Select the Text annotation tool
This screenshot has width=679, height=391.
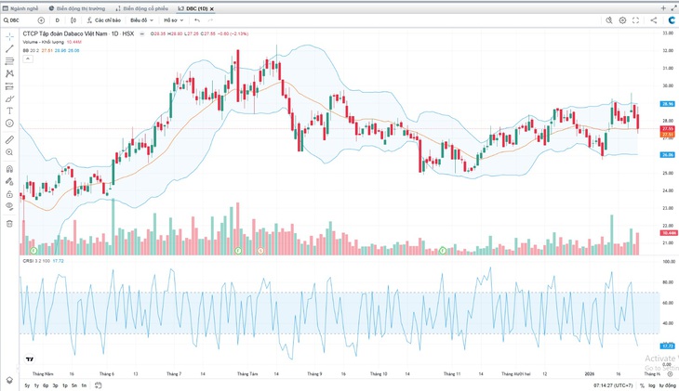[x=9, y=111]
